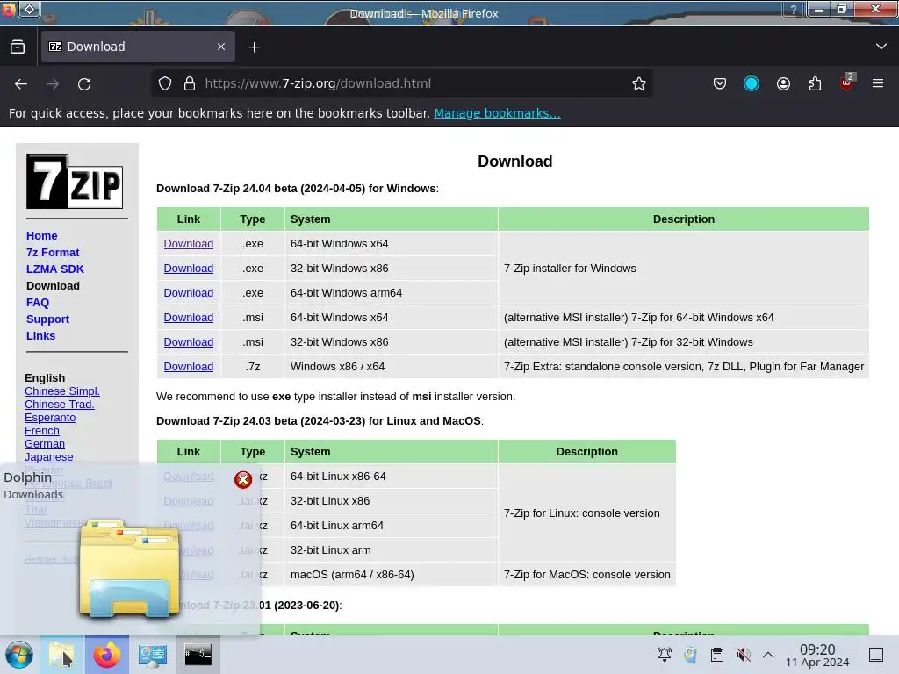Open the uBlock Origin toolbar icon
The height and width of the screenshot is (674, 899).
tap(847, 83)
